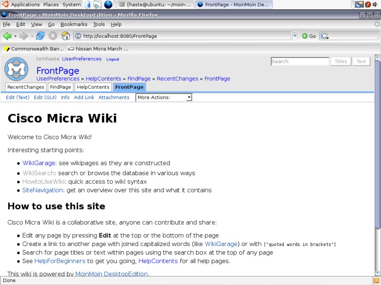
Task: Click the large FrontPage title link
Action: (58, 70)
